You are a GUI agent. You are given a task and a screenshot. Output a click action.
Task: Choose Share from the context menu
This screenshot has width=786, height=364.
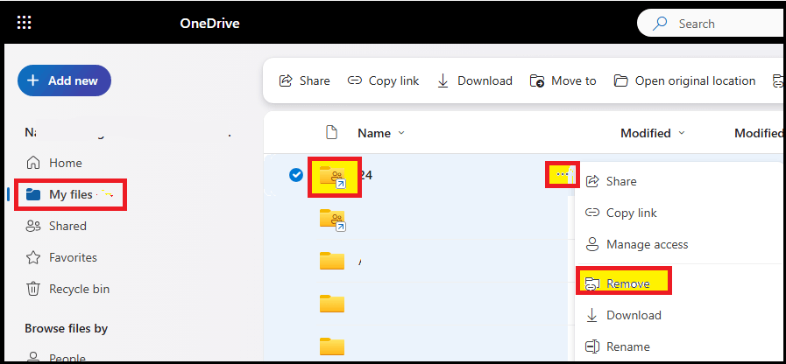click(x=611, y=181)
